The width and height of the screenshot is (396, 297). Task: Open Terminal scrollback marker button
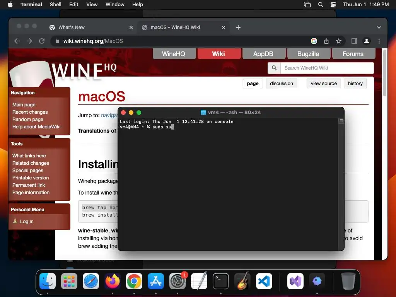[341, 121]
